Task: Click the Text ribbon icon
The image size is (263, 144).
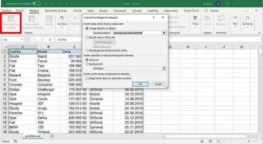Action: pos(235,22)
